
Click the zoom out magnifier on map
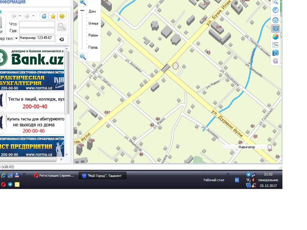coord(83,57)
